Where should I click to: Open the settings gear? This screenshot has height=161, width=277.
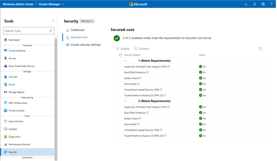pyautogui.click(x=263, y=4)
